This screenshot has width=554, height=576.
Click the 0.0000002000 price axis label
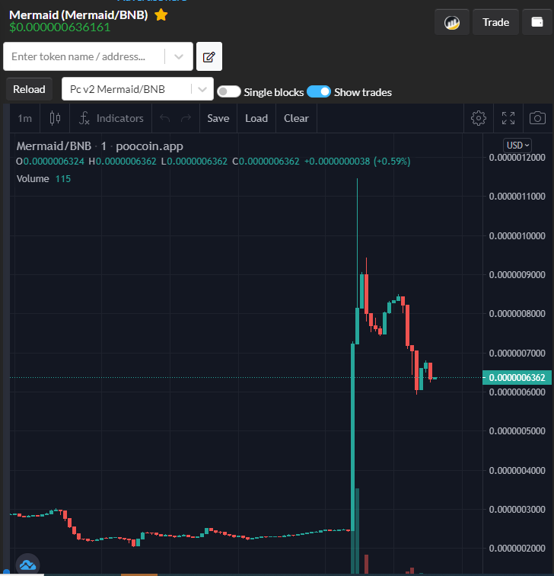[517, 549]
